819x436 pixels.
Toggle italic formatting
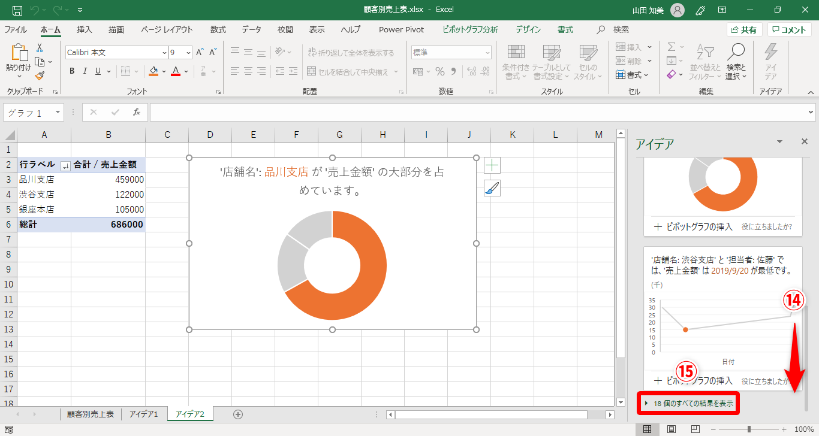click(x=85, y=71)
